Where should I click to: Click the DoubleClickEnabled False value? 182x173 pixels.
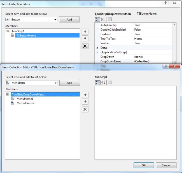[137, 29]
